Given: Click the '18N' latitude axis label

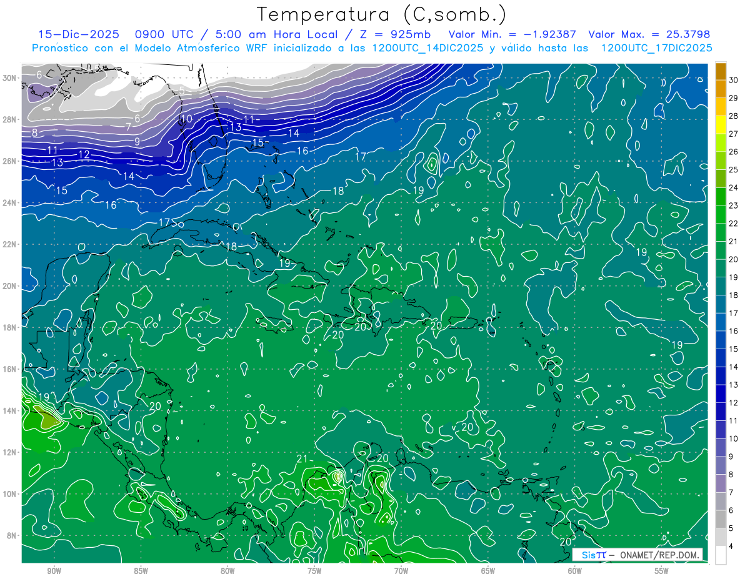Looking at the screenshot, I should click(x=10, y=327).
